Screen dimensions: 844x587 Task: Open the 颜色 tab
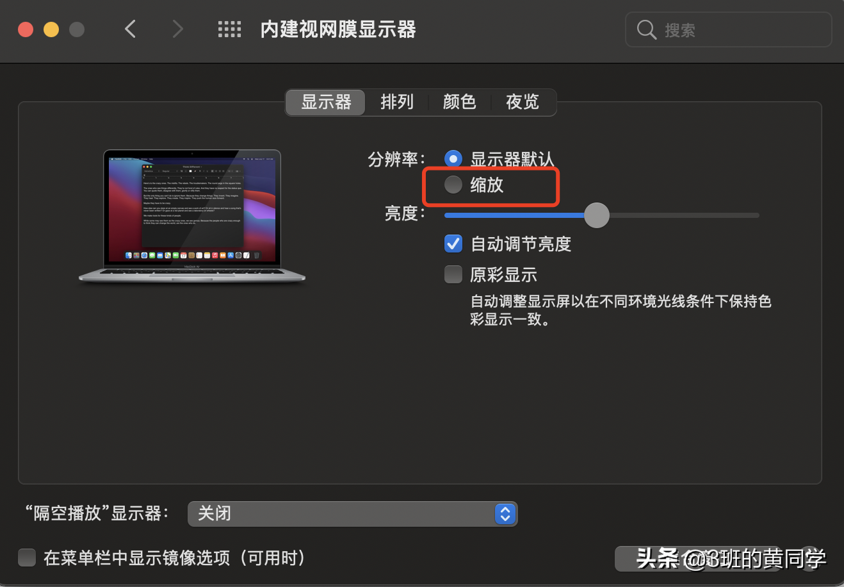(460, 102)
